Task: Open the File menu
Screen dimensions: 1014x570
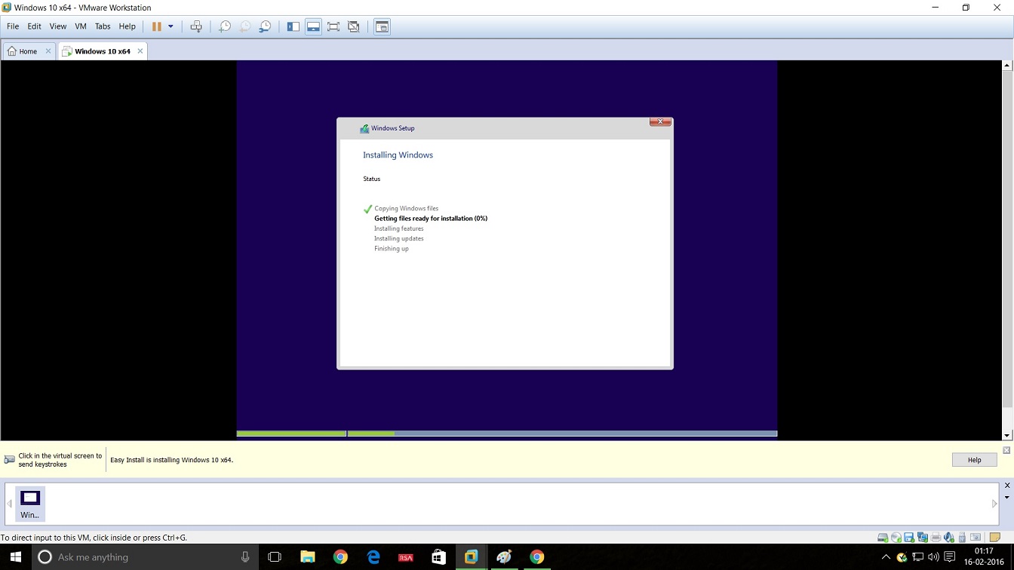Action: click(x=13, y=26)
